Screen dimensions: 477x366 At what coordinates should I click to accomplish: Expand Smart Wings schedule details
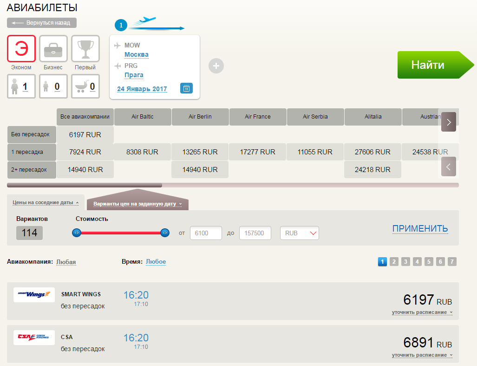point(422,313)
